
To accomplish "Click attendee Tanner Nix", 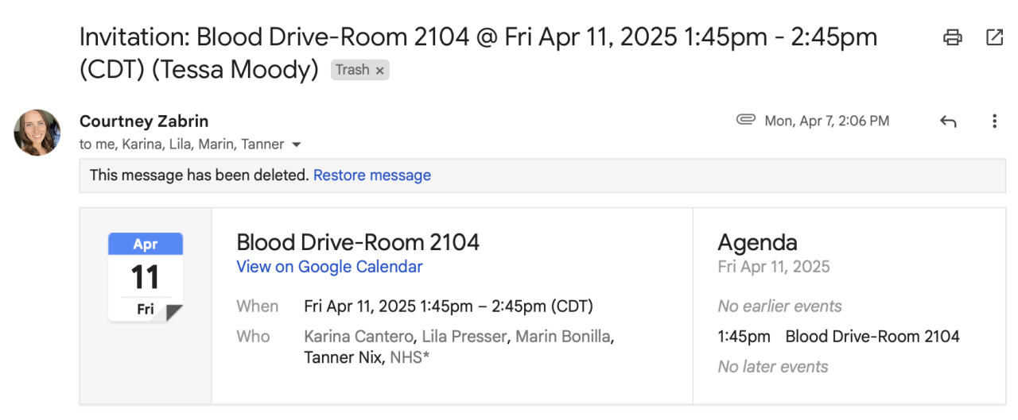I will [x=344, y=358].
